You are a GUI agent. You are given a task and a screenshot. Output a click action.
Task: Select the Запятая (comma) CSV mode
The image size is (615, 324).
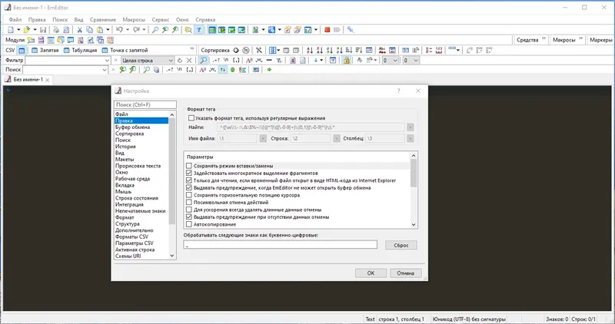[45, 50]
